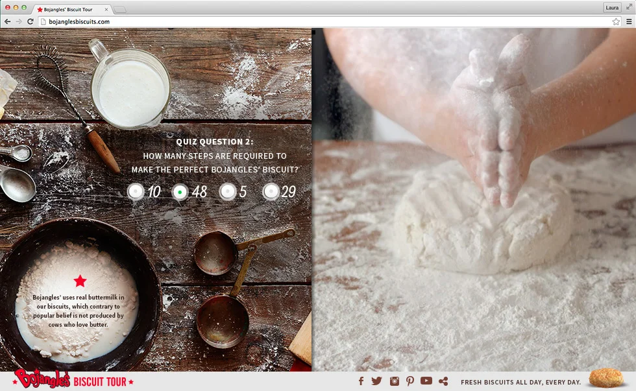Open the Chrome hamburger menu

(x=629, y=21)
